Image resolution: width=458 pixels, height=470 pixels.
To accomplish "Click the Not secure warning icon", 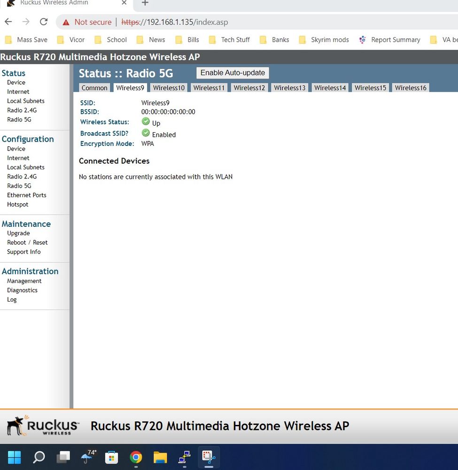I will 66,22.
